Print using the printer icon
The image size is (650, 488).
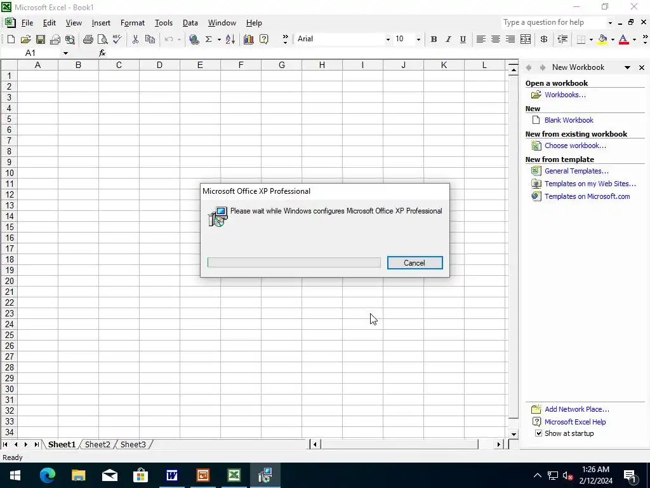tap(88, 39)
